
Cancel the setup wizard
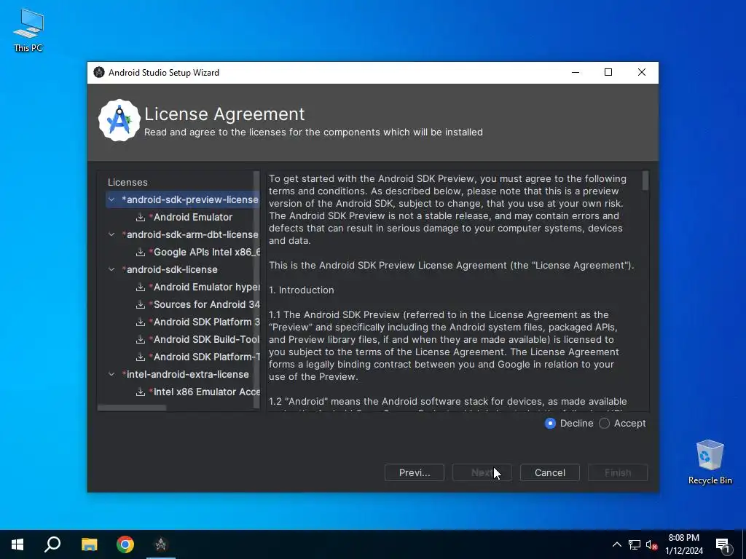tap(550, 472)
